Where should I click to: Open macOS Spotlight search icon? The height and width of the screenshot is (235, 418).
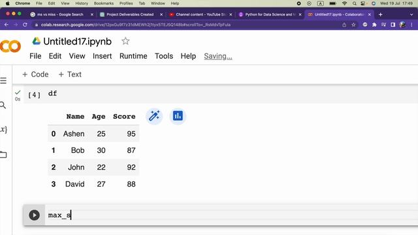pos(354,3)
